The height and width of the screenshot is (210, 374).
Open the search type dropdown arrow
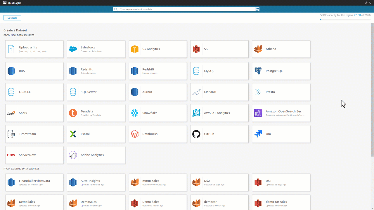point(119,9)
